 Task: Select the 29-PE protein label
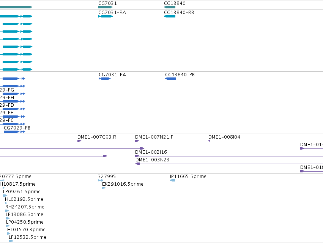(7, 113)
